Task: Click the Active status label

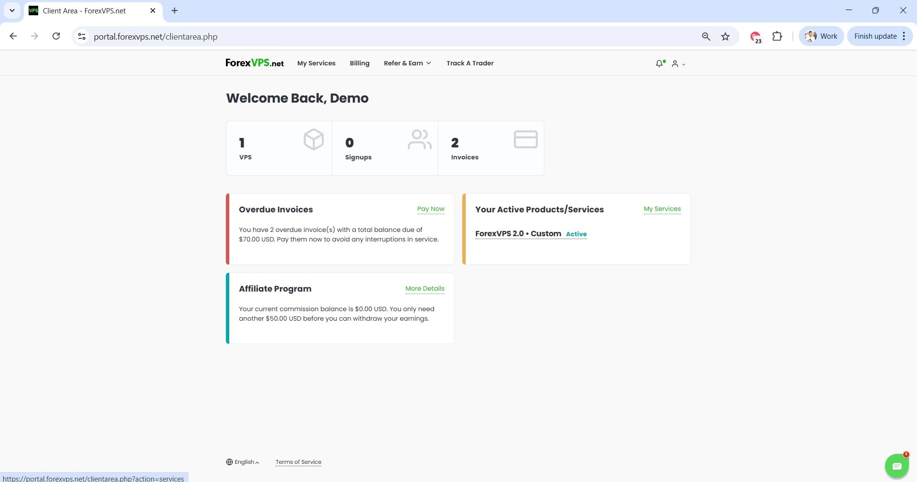Action: point(576,234)
